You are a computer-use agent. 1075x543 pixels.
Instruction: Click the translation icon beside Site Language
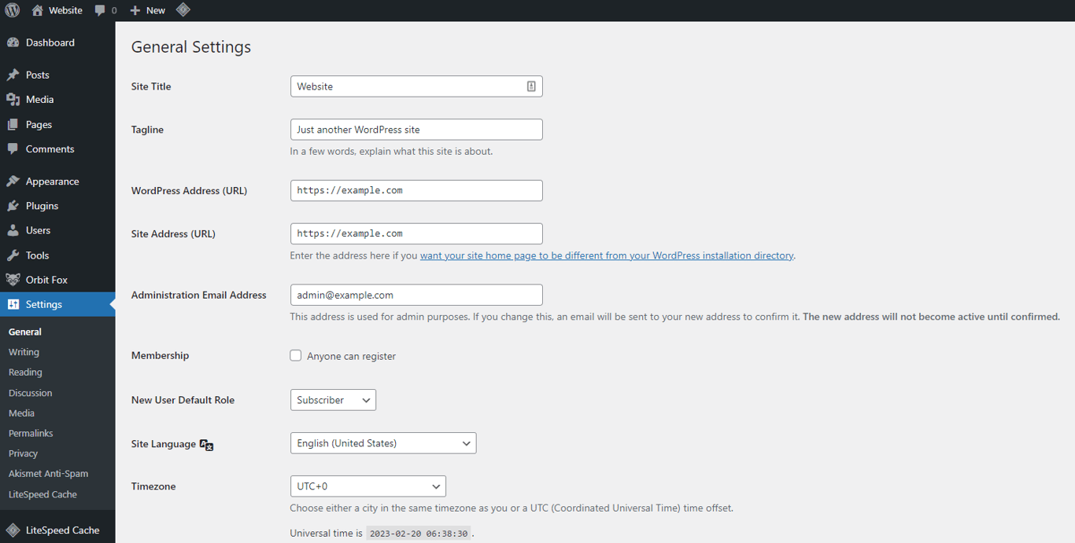pos(206,444)
